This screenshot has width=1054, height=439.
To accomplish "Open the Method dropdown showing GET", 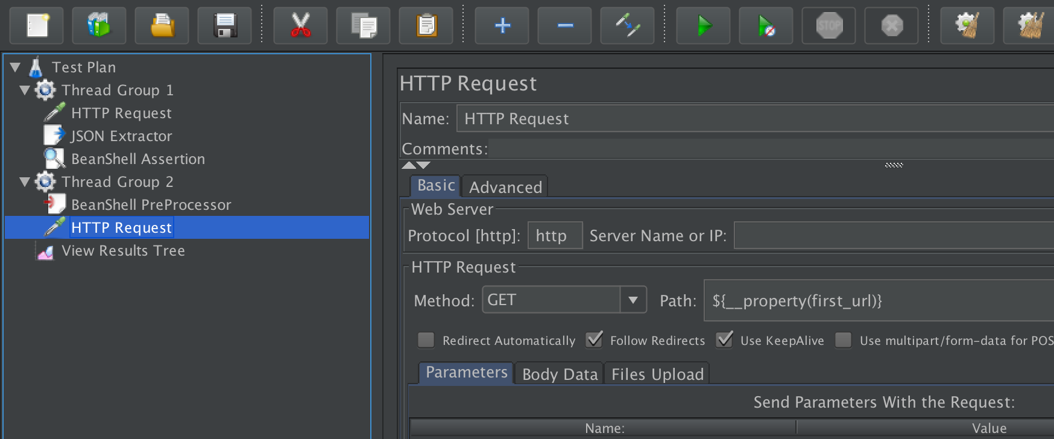I will (x=633, y=300).
